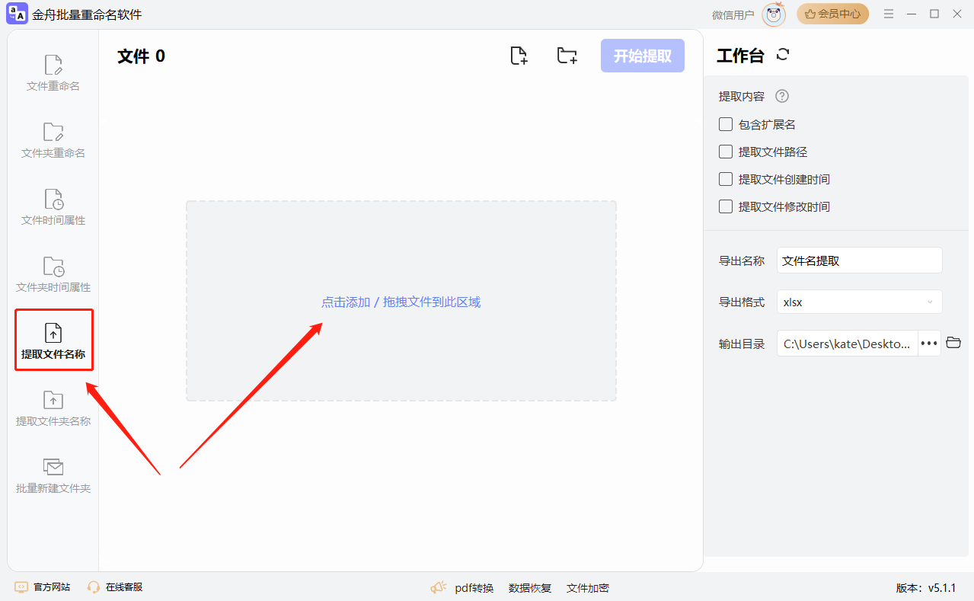The height and width of the screenshot is (601, 974).
Task: Switch to 文件夹时间属性 in sidebar
Action: click(x=53, y=274)
